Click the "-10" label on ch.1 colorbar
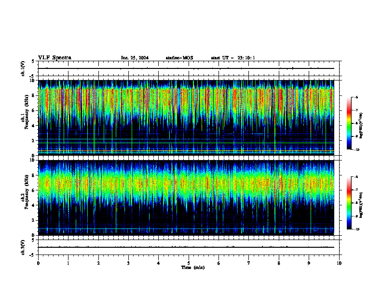 (x=356, y=150)
